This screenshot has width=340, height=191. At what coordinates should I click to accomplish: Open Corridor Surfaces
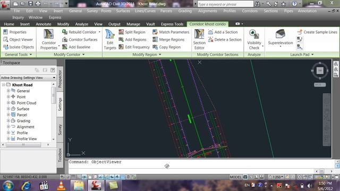point(80,40)
